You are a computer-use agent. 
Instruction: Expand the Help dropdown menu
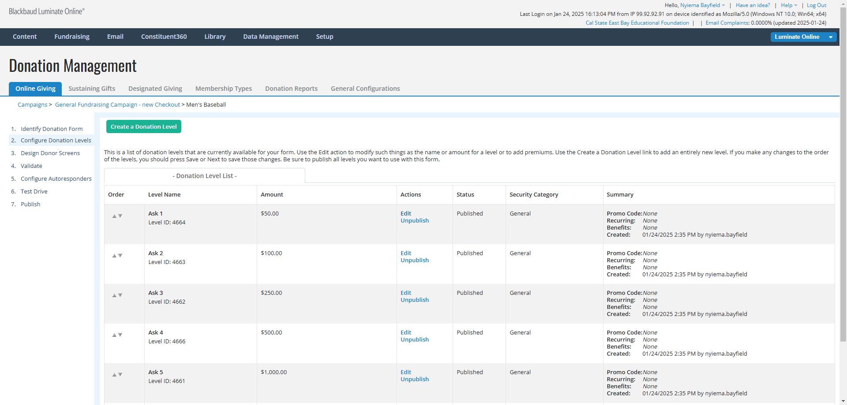click(789, 5)
